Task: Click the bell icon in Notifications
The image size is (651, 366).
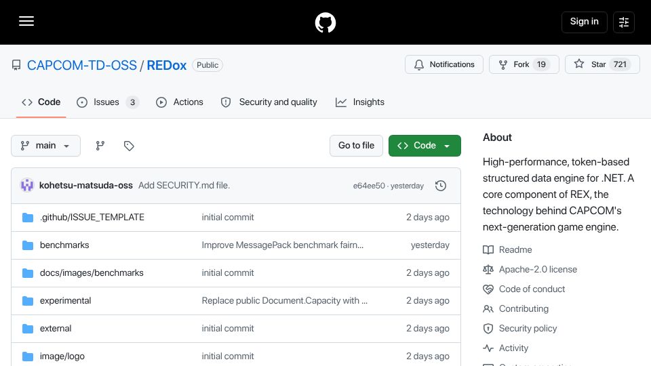Action: [419, 65]
